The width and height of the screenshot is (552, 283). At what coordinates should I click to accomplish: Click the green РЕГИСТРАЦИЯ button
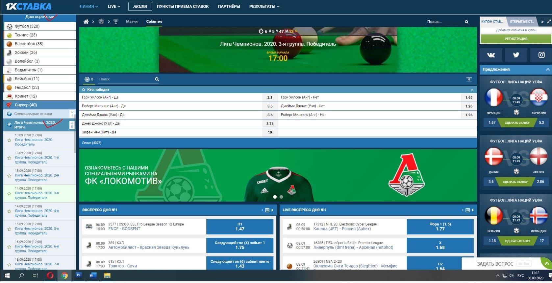point(515,39)
